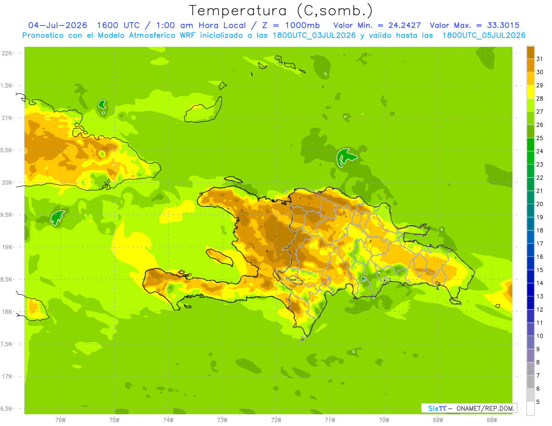Select the date text '04-Jul-2026'
This screenshot has height=426, width=552.
click(57, 25)
